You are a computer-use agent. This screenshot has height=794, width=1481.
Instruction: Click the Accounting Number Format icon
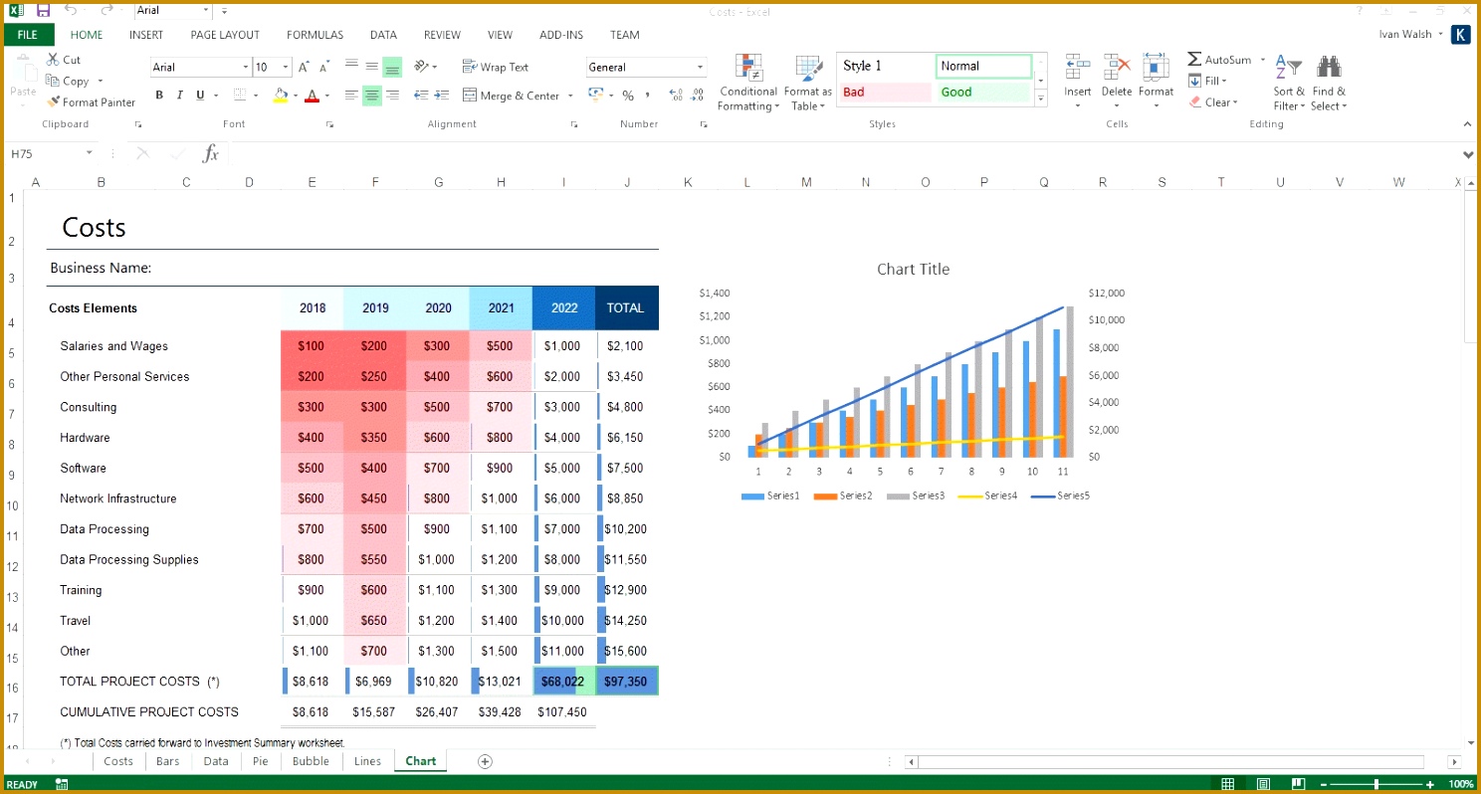(x=596, y=96)
